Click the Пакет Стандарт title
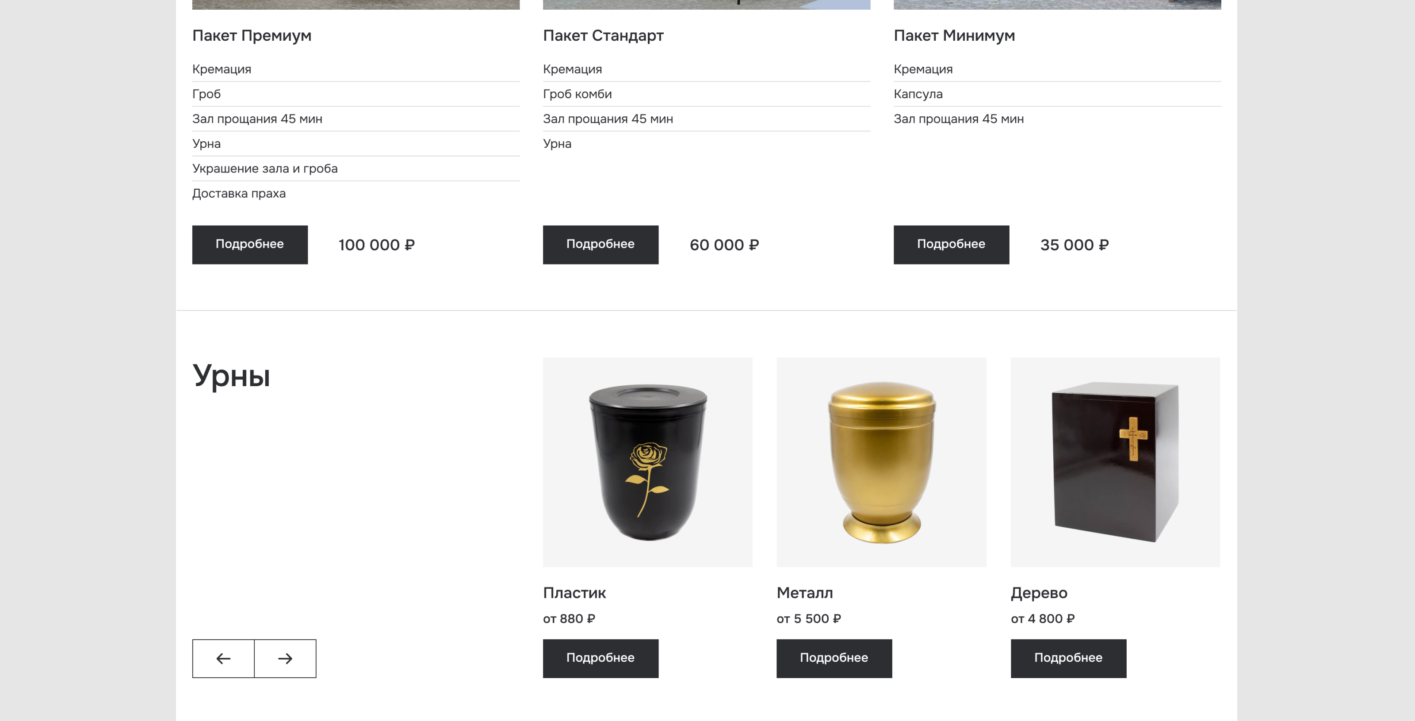This screenshot has width=1415, height=721. tap(603, 36)
